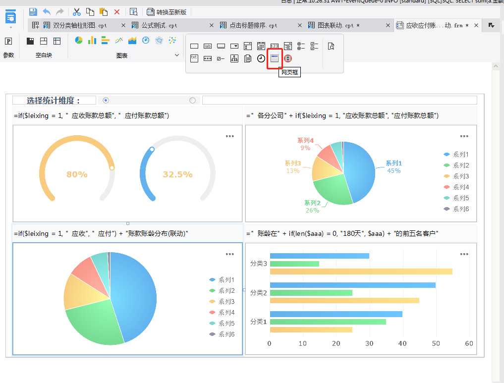504x383 pixels.
Task: Cut the selection with the scissors icon
Action: pos(76,12)
